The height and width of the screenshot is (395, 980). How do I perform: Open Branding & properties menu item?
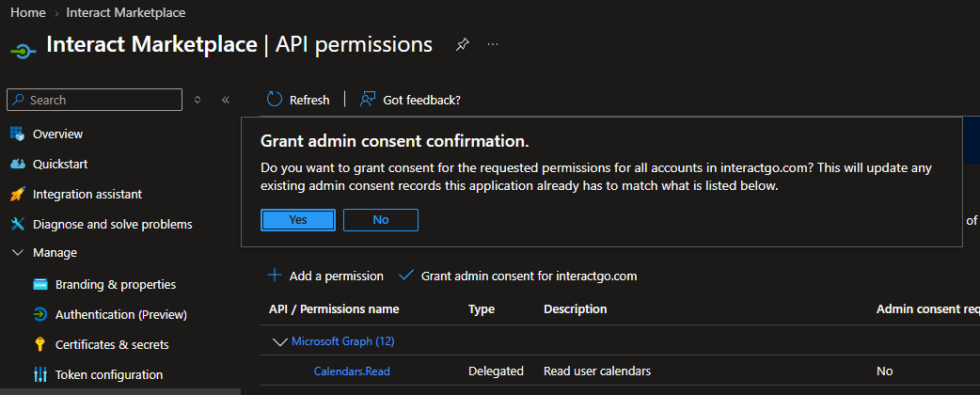pyautogui.click(x=116, y=284)
